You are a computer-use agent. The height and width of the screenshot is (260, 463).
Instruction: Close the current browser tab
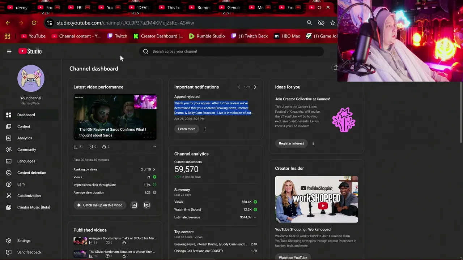328,7
